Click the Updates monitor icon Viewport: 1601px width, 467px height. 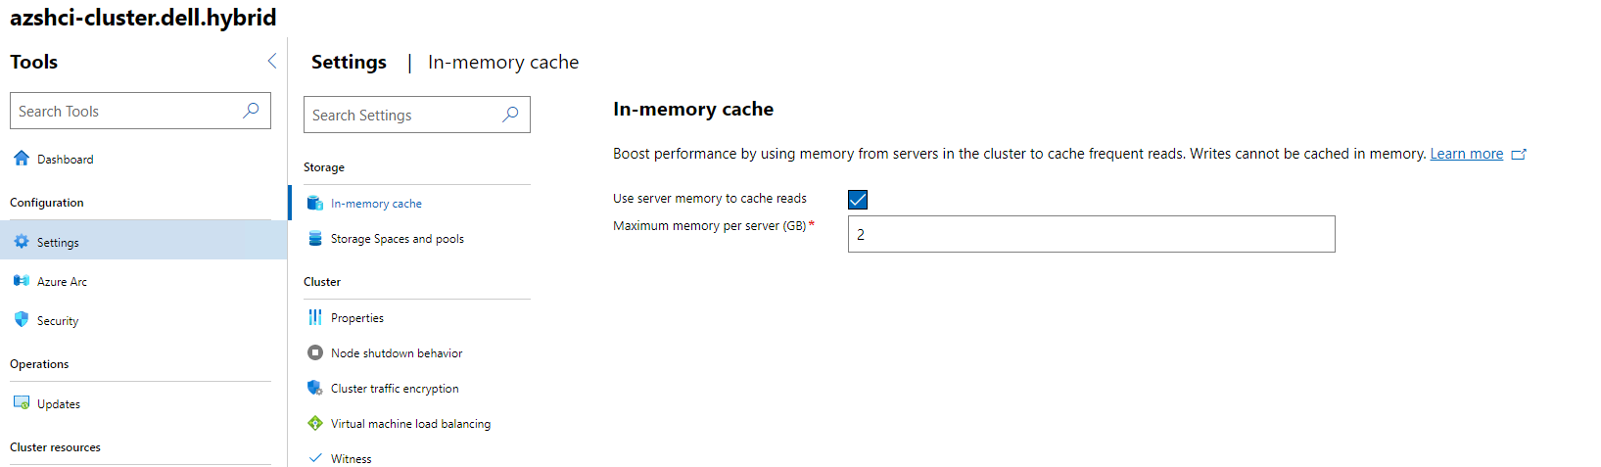22,403
